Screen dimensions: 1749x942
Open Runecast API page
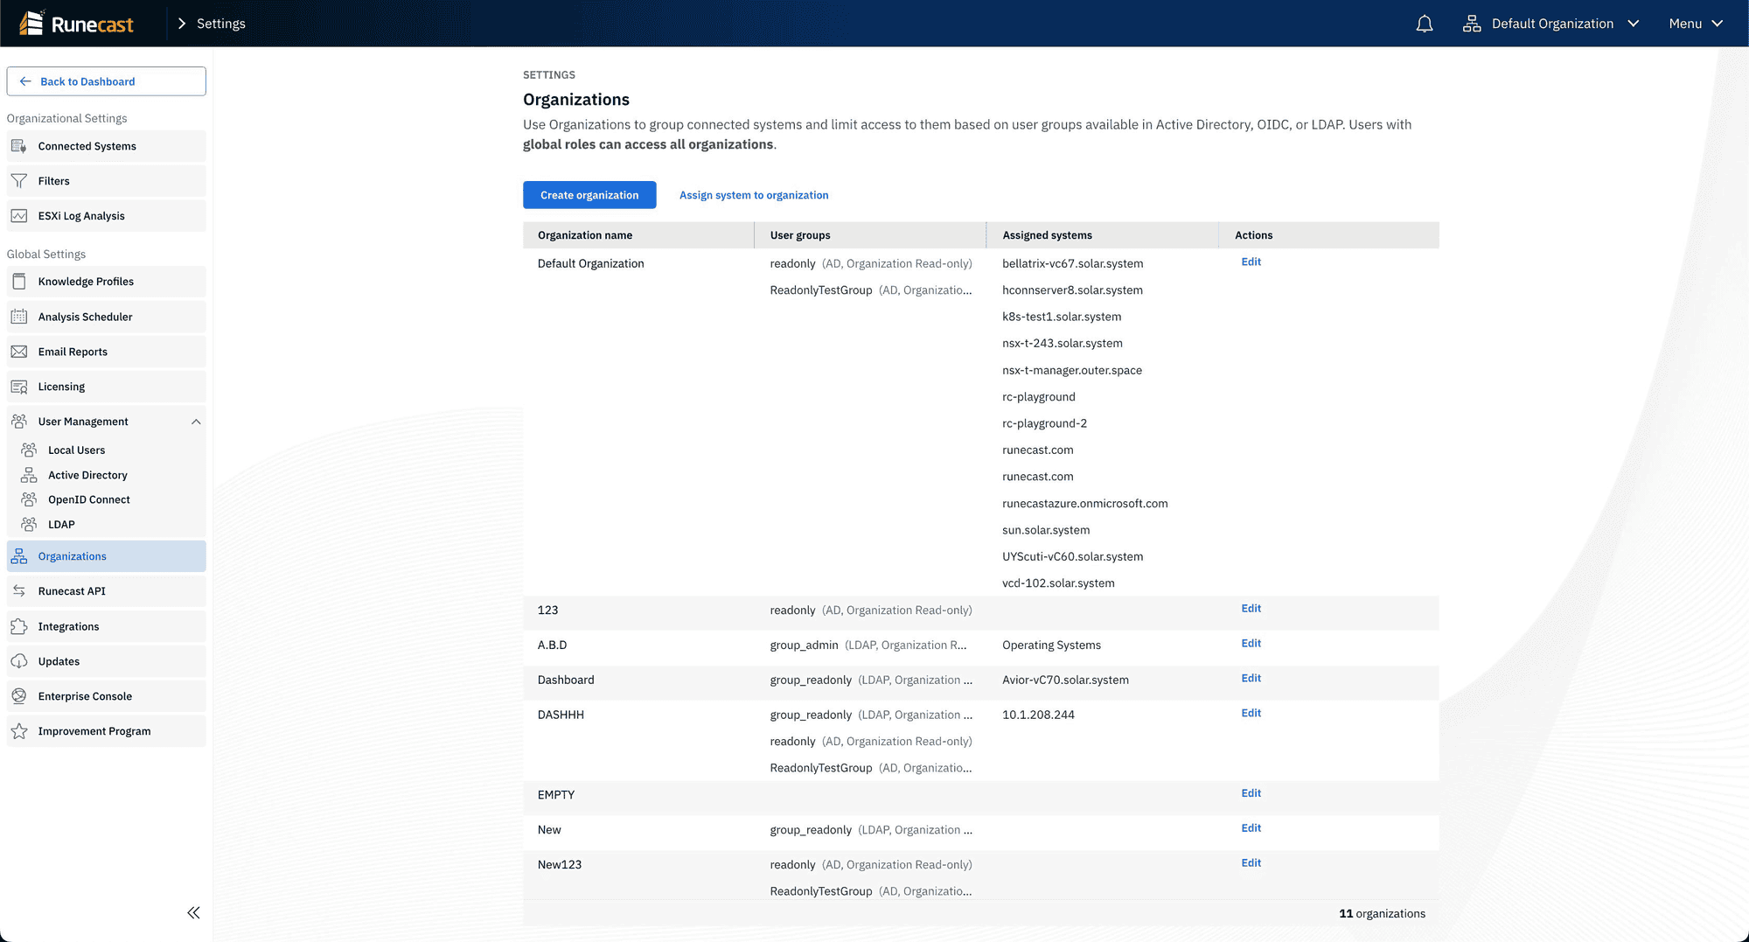click(x=107, y=591)
